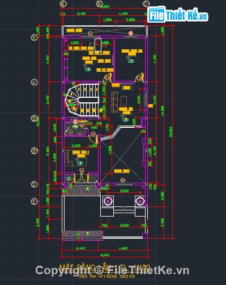Select grid axis bubble 3 on left
Viewport: 226px width, 285px height.
coord(34,118)
